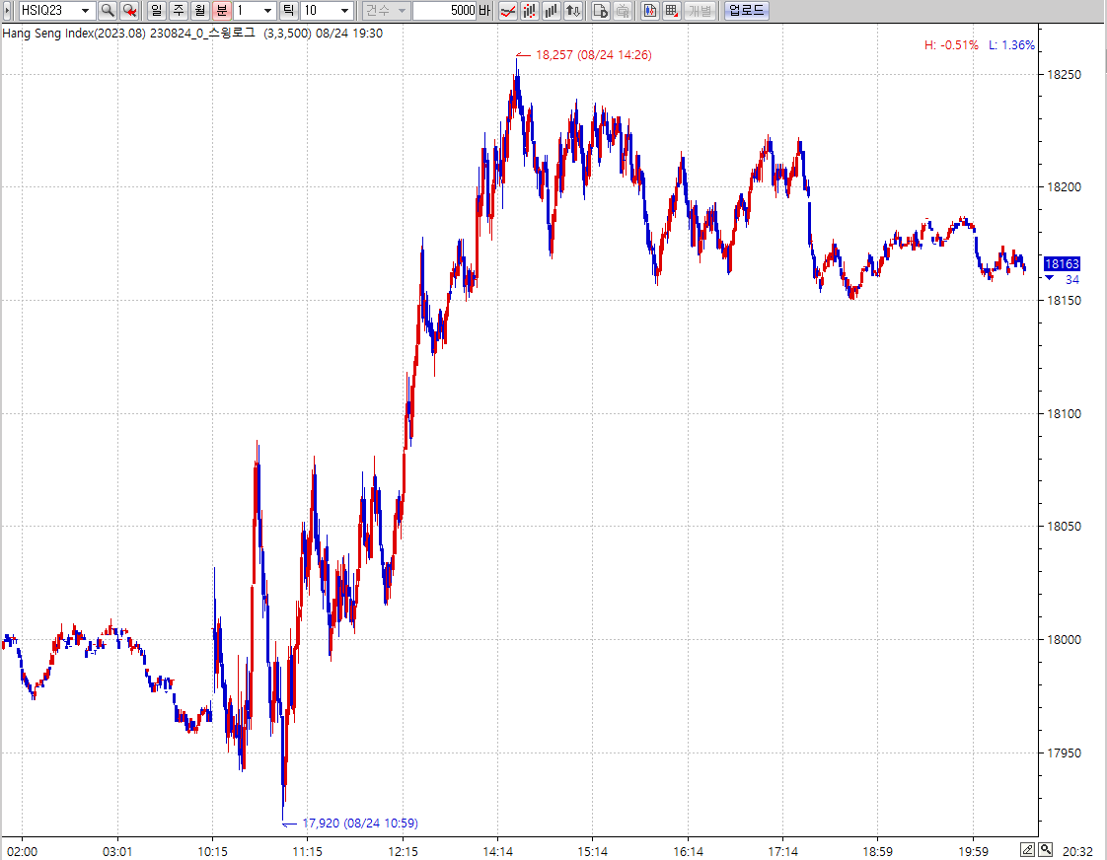The height and width of the screenshot is (860, 1107).
Task: Click the pencil draw icon at bottom right
Action: coord(1027,849)
